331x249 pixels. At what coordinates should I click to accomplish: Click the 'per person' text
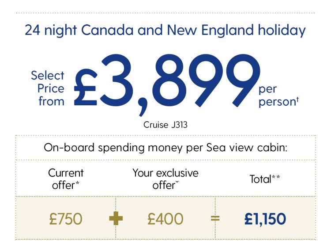point(278,96)
